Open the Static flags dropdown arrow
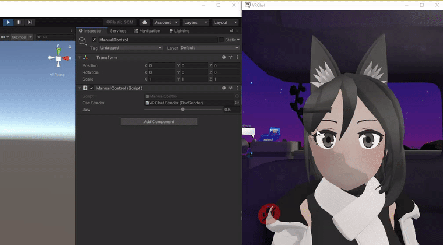443x245 pixels. click(238, 40)
